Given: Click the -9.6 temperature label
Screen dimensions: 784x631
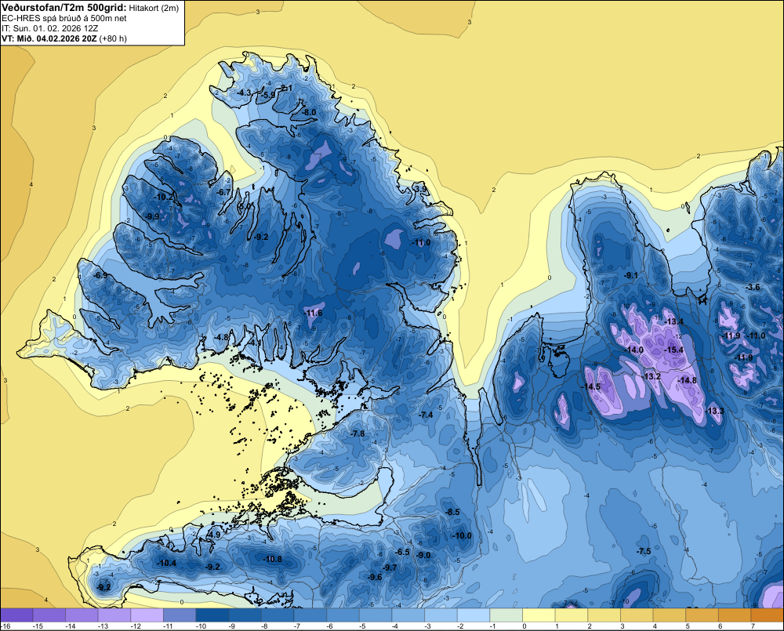Looking at the screenshot, I should pyautogui.click(x=375, y=578).
